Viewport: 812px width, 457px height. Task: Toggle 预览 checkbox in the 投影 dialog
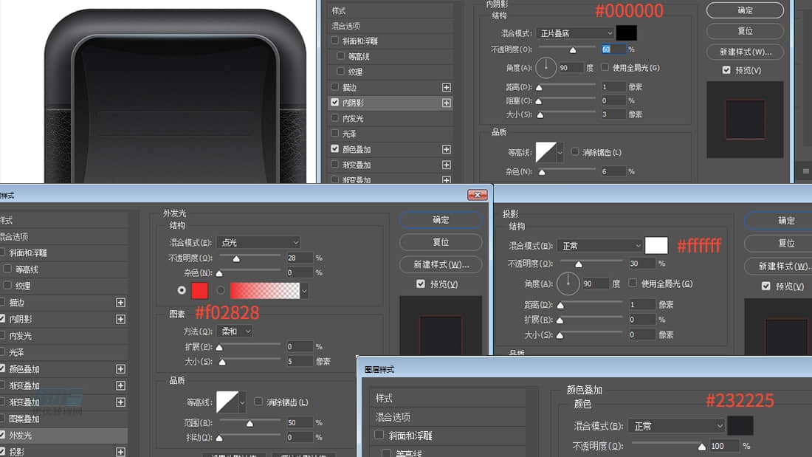(x=766, y=286)
